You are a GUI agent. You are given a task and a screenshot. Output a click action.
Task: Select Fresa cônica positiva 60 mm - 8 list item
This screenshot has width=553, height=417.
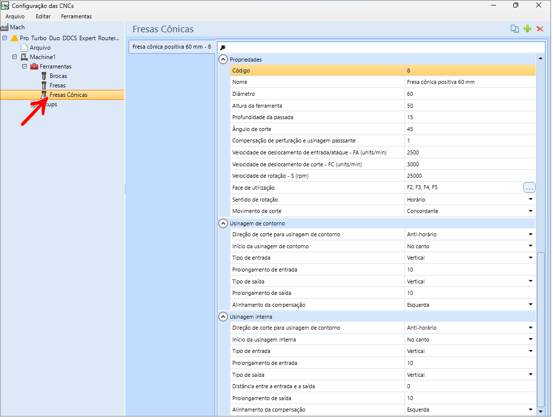click(x=172, y=47)
